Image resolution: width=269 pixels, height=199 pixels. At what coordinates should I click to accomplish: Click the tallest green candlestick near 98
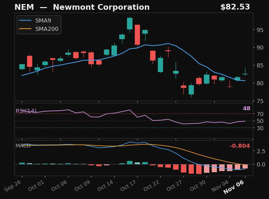click(x=130, y=24)
